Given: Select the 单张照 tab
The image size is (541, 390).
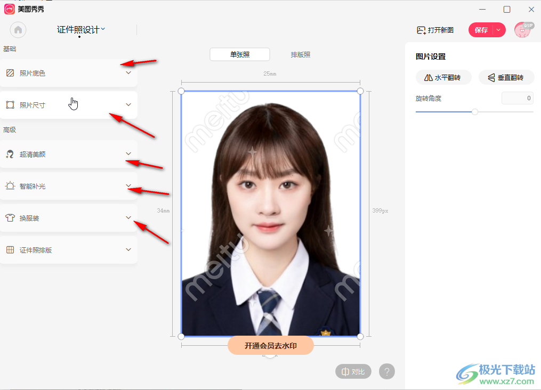Looking at the screenshot, I should [x=239, y=54].
